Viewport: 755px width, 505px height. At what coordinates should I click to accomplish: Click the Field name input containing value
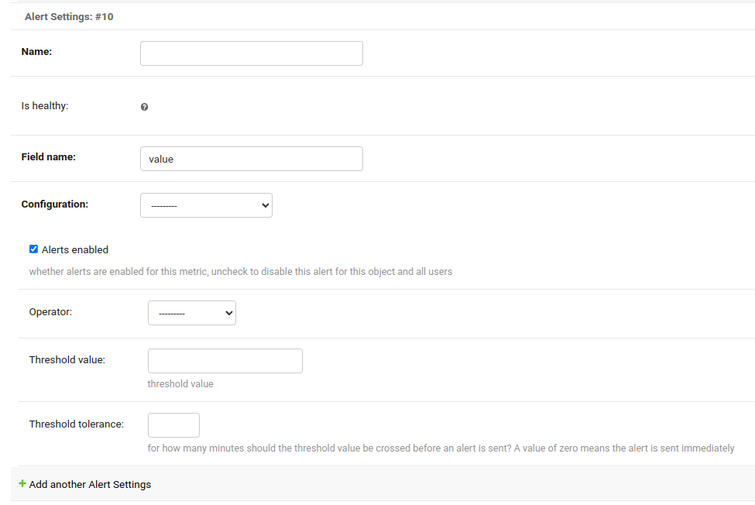click(x=252, y=159)
